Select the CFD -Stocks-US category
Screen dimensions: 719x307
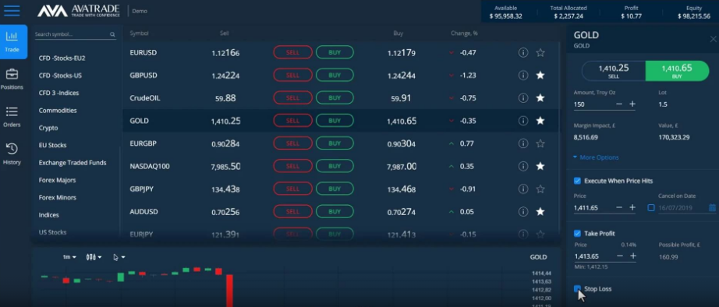[x=60, y=76]
